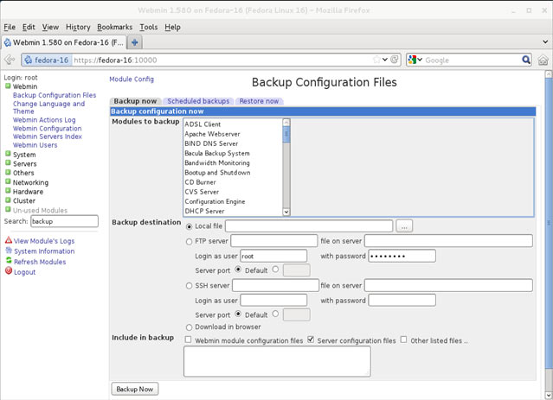The height and width of the screenshot is (400, 553).
Task: Select DHCP Server in modules list
Action: pos(204,212)
